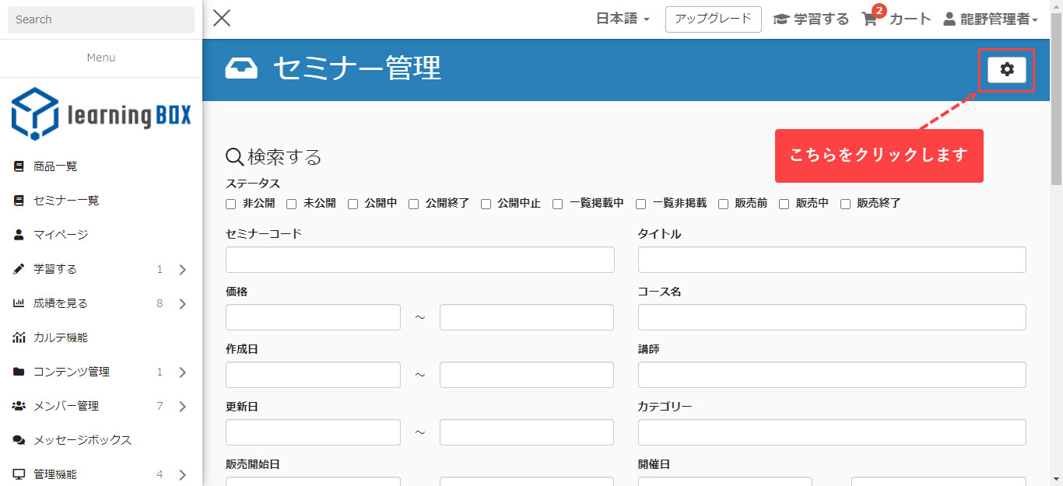Click the マイページ person icon
The image size is (1063, 486).
[x=19, y=235]
